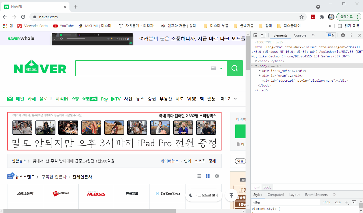Toggle the :hov element state panel
The height and width of the screenshot is (213, 363).
point(326,202)
